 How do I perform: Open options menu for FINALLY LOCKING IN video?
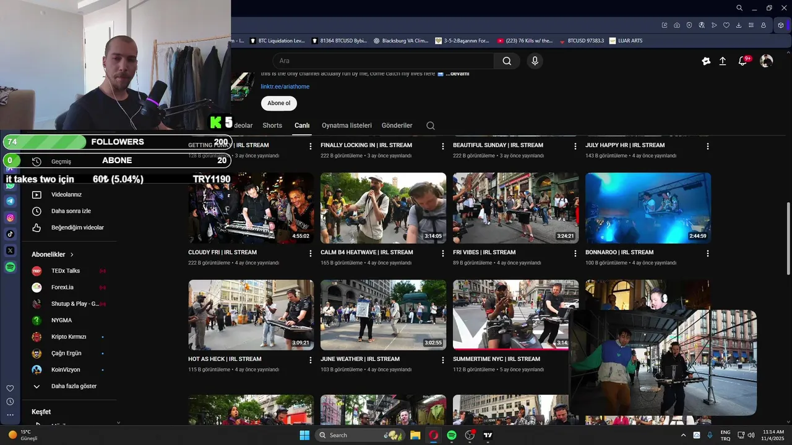point(443,146)
